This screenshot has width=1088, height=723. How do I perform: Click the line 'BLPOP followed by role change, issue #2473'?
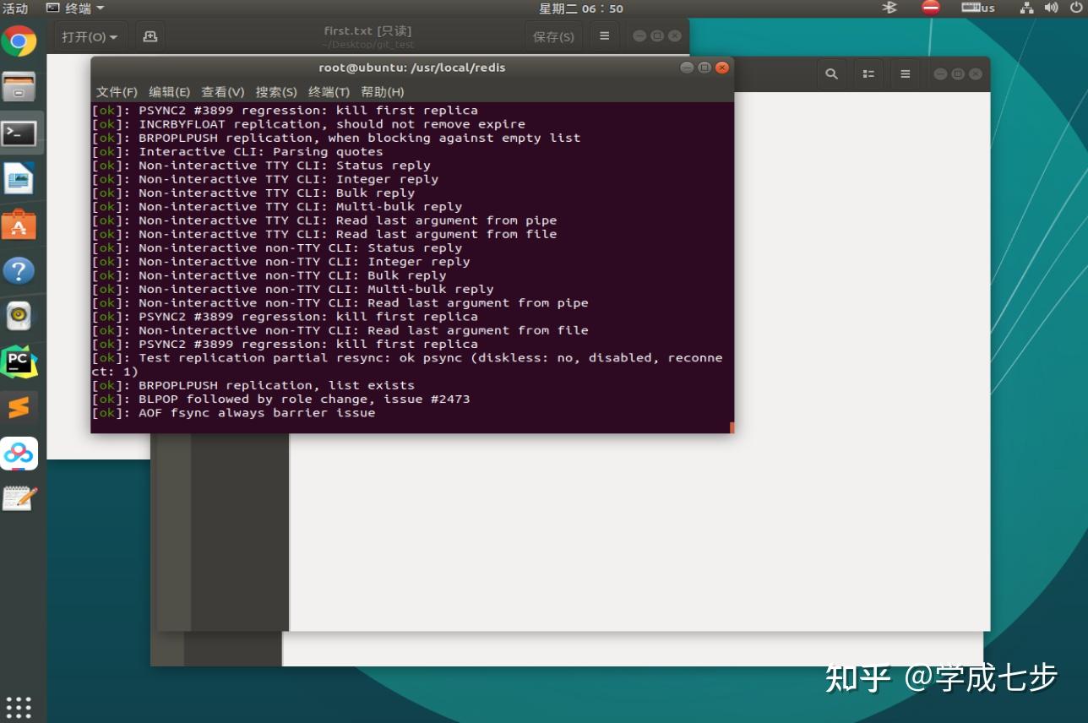(x=304, y=399)
